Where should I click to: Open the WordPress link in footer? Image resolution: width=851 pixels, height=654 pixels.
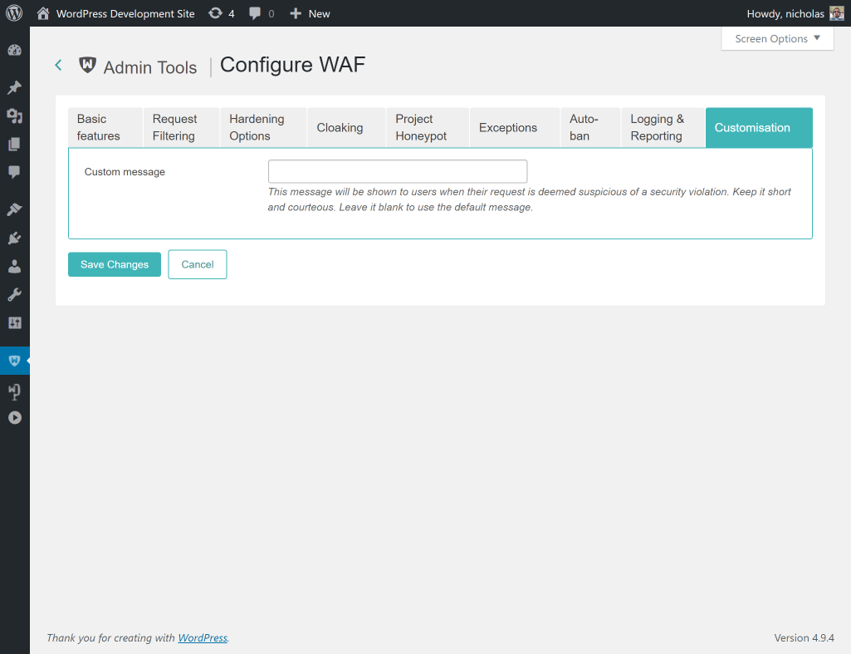click(203, 637)
